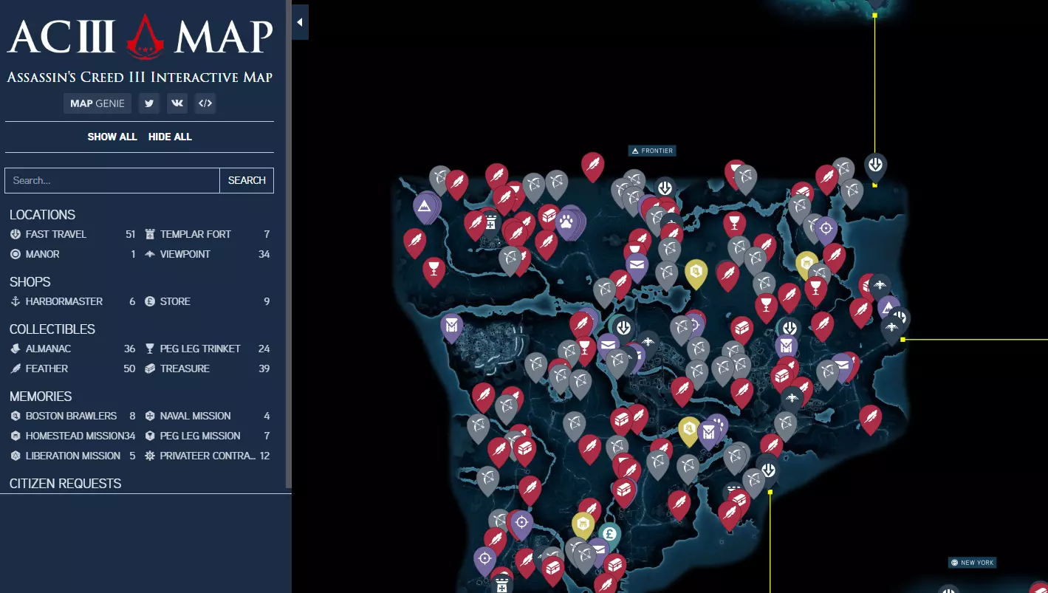This screenshot has width=1048, height=593.
Task: Collapse the sidebar with the arrow button
Action: pyautogui.click(x=300, y=22)
